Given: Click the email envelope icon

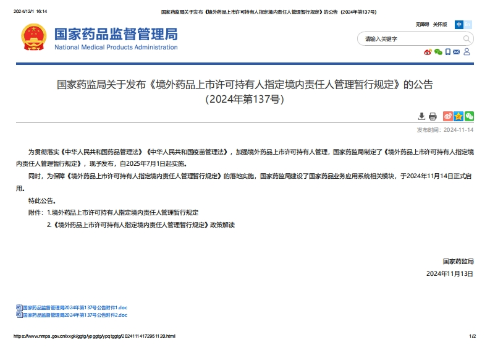Looking at the screenshot, I should pyautogui.click(x=457, y=52).
